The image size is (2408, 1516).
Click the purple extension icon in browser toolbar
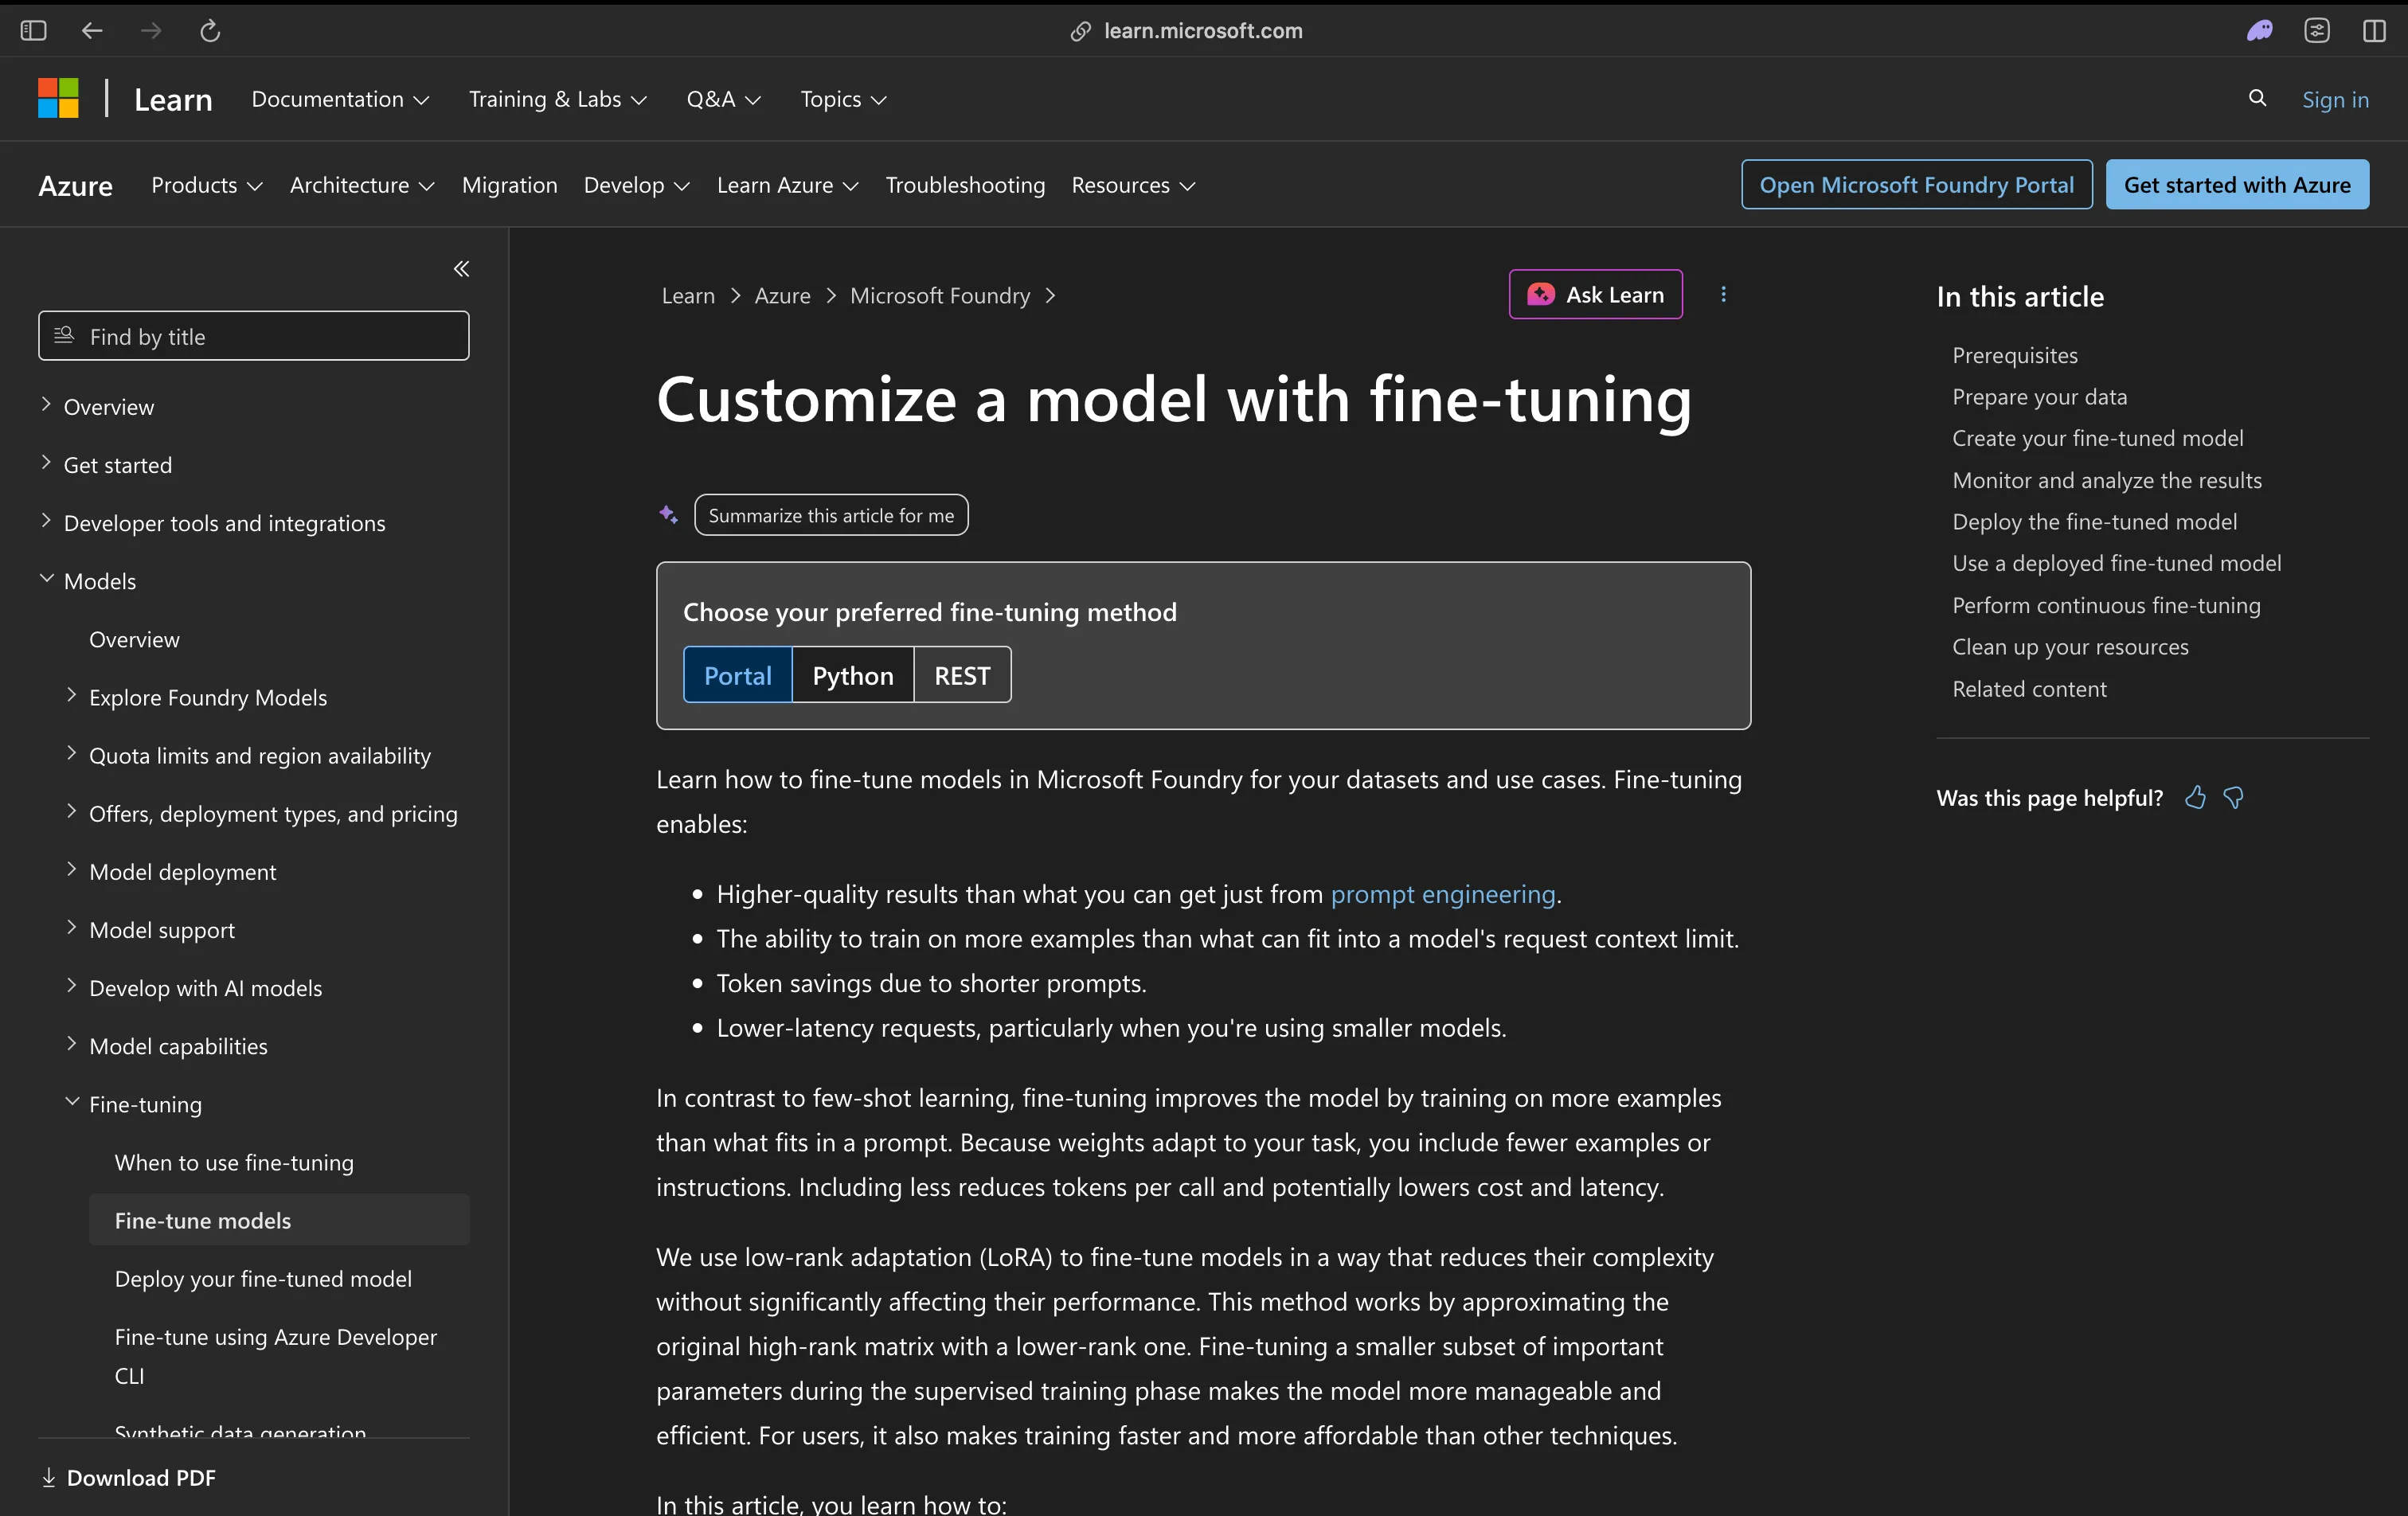(x=2260, y=31)
